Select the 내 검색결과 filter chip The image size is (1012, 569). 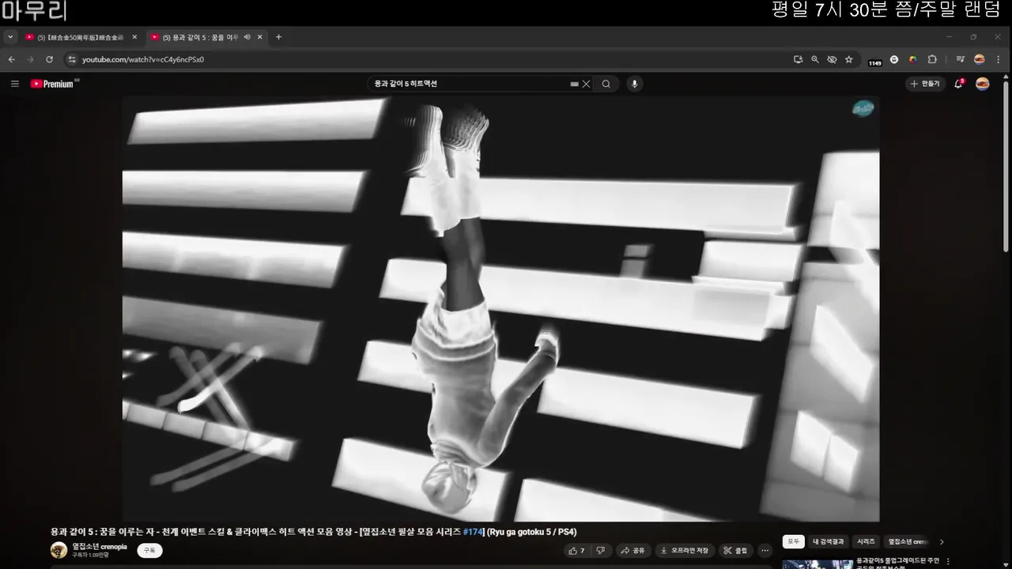(829, 541)
